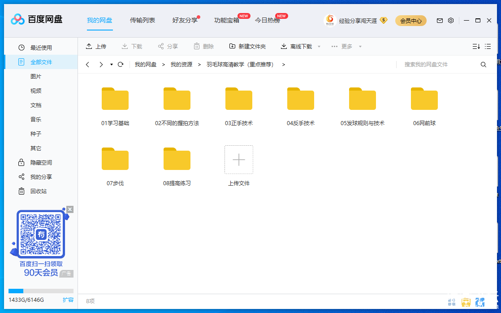Screen dimensions: 501x313
Task: Click the 分享 share toolbar button
Action: coord(168,46)
